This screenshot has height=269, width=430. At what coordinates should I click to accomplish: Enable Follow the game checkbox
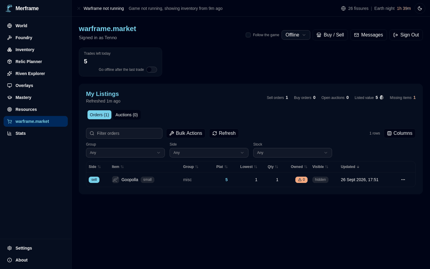(248, 35)
